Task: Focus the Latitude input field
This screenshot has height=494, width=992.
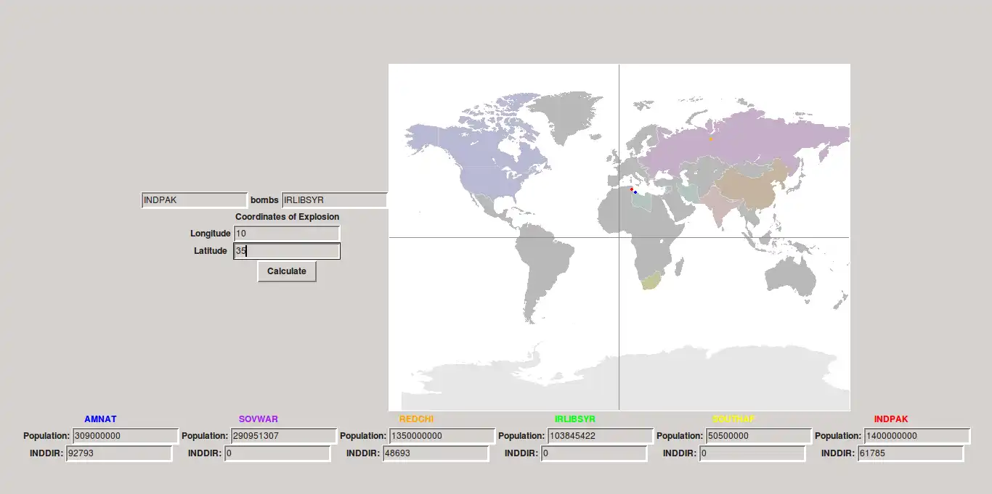Action: 287,251
